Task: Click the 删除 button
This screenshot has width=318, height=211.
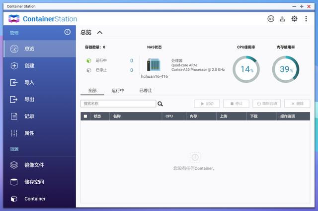Action: point(297,104)
